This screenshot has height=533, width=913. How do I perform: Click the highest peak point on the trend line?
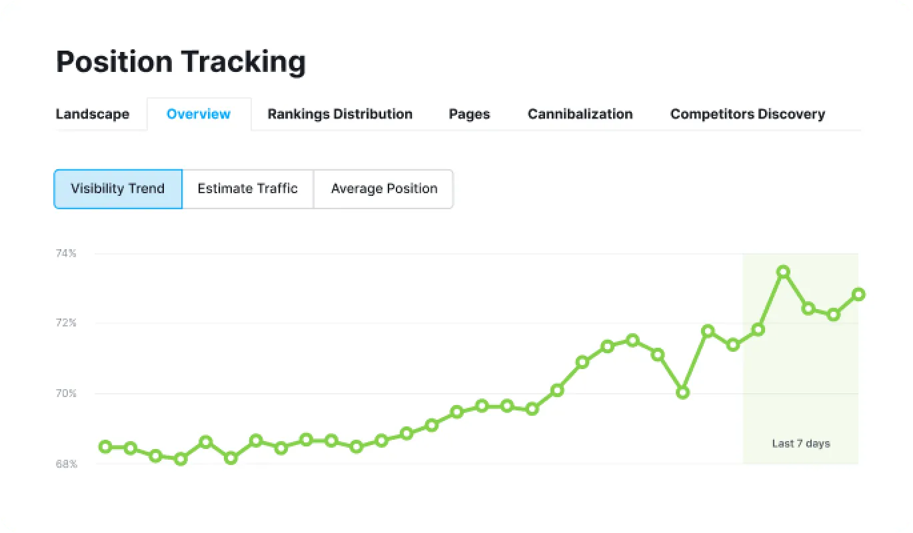tap(783, 272)
